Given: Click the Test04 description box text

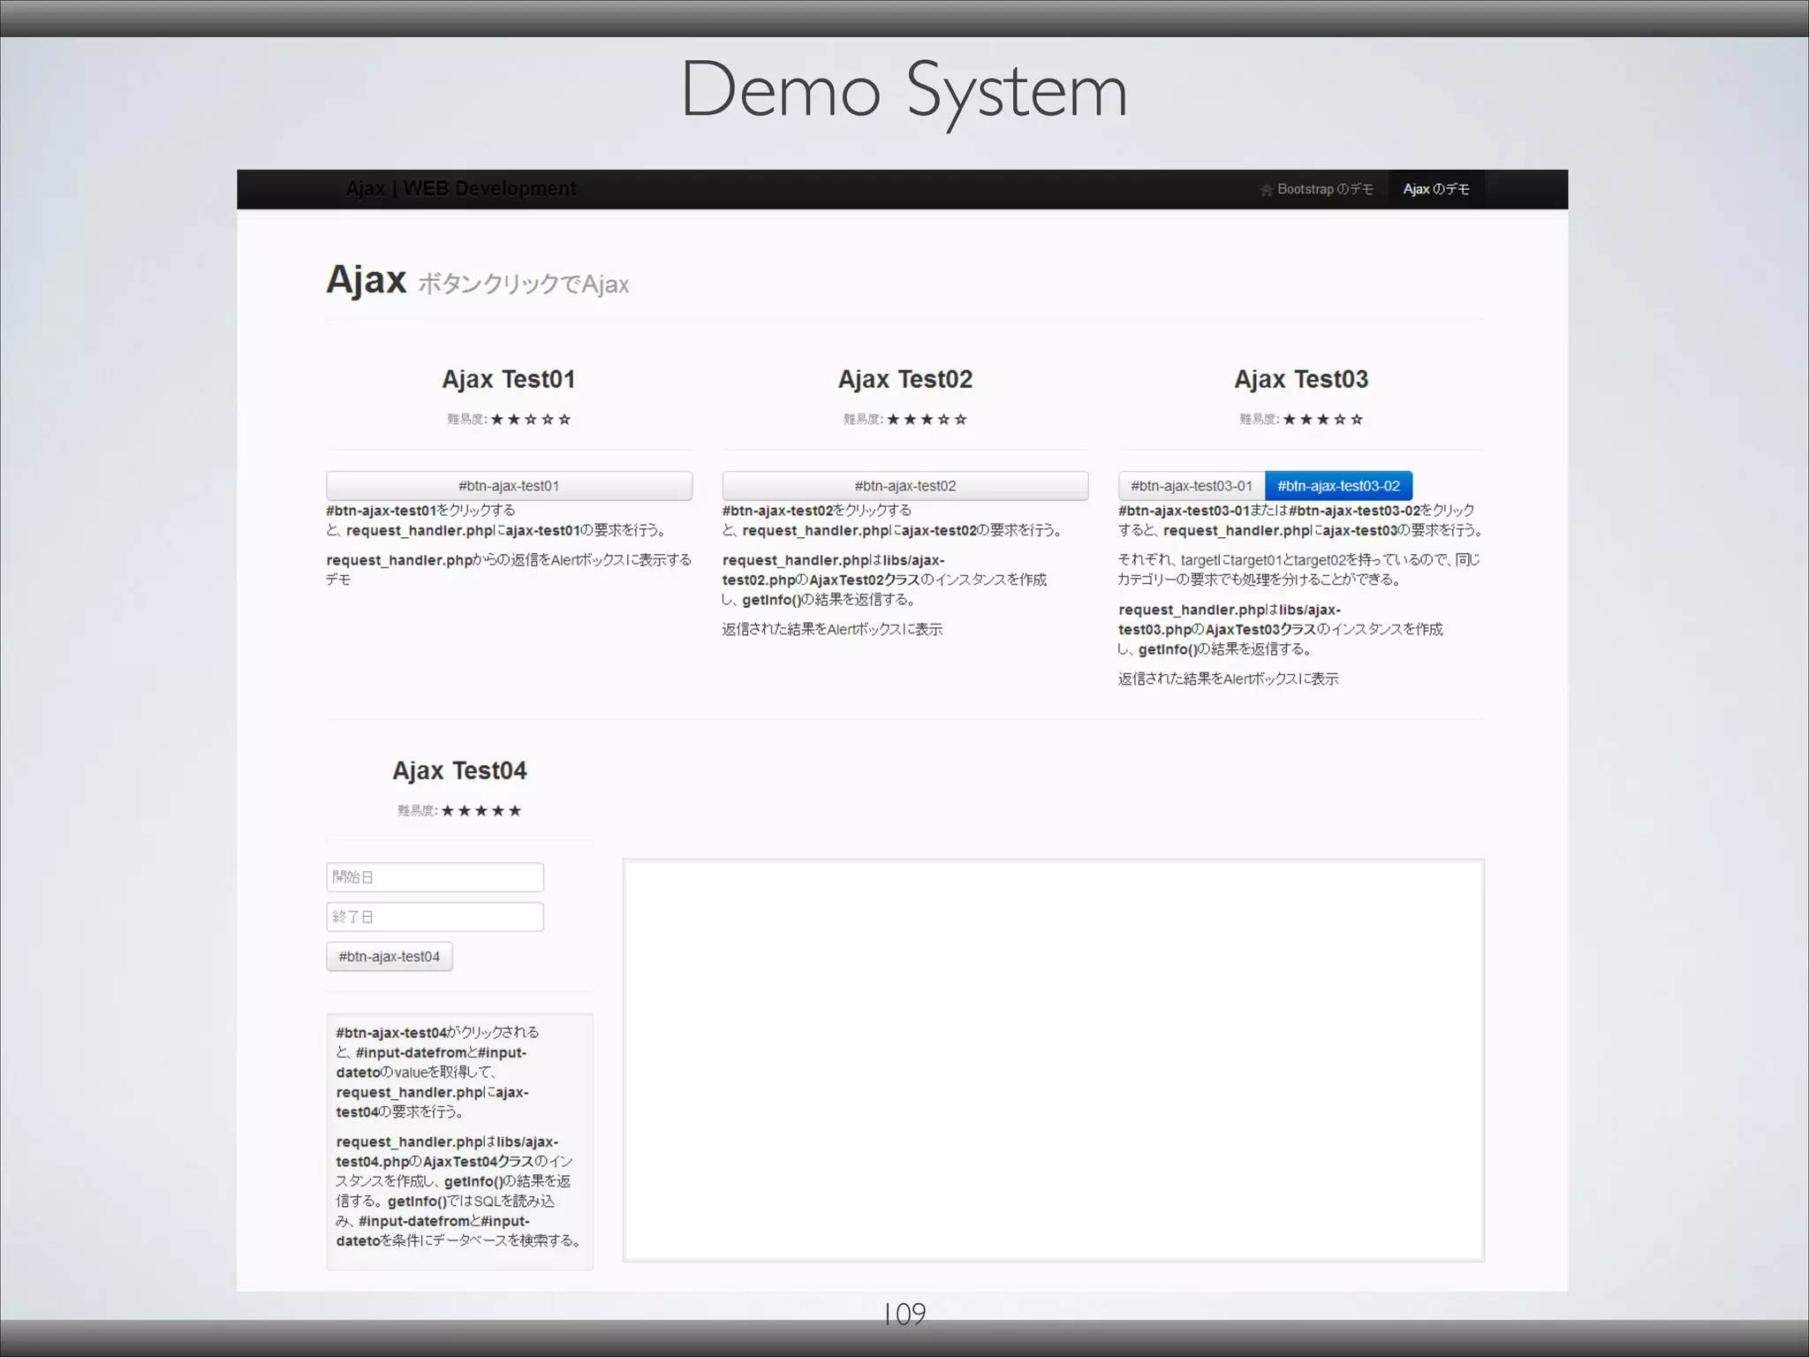Looking at the screenshot, I should [459, 1137].
